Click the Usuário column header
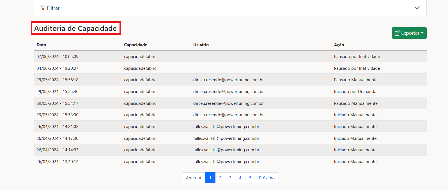The width and height of the screenshot is (448, 190). click(x=201, y=45)
